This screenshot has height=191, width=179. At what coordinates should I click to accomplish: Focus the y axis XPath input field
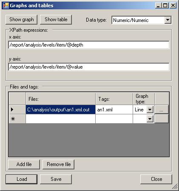point(89,67)
